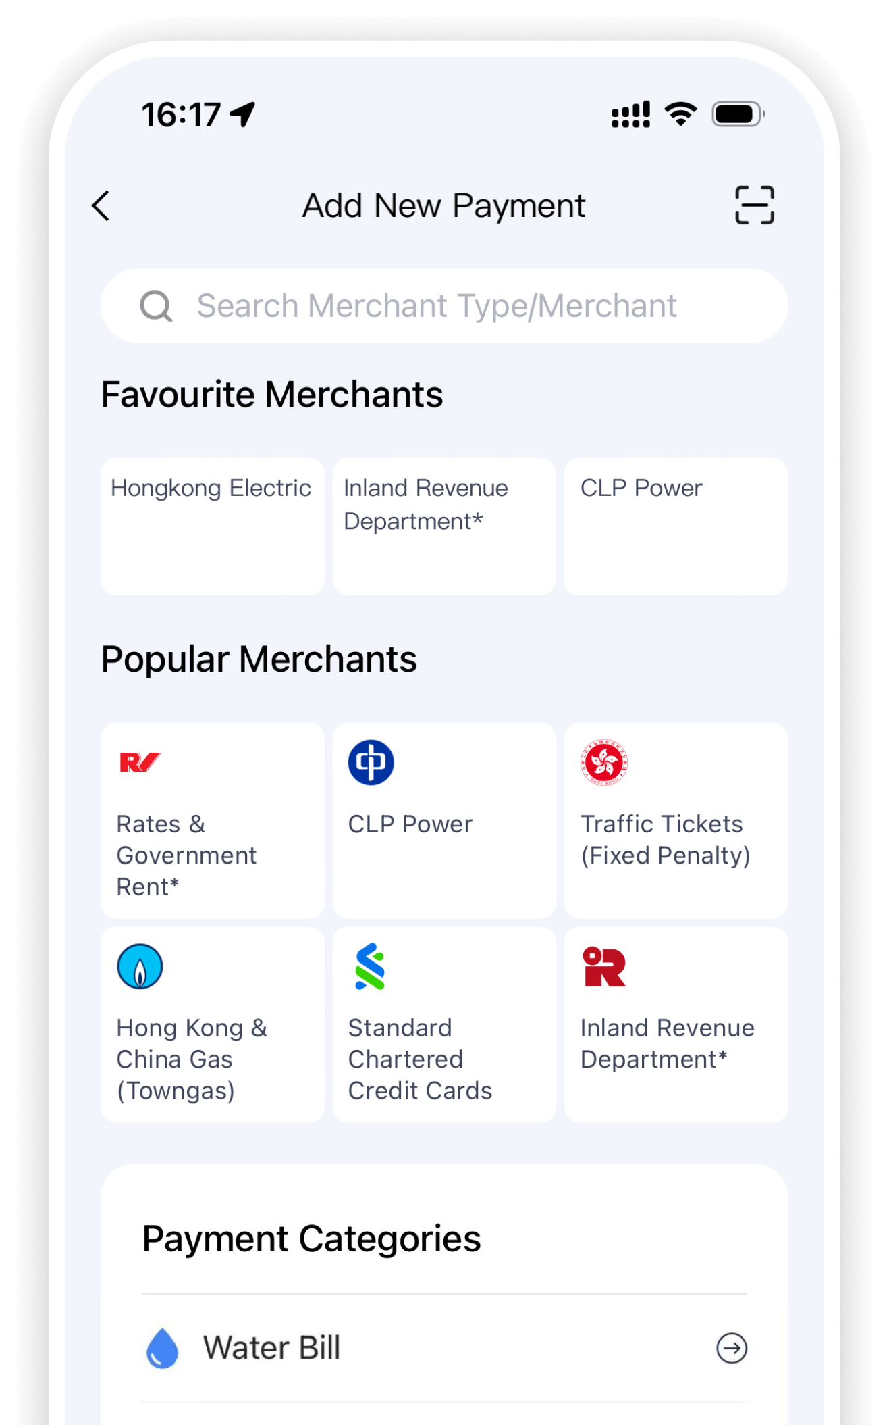Tap the Water Bill droplet icon
Image resolution: width=889 pixels, height=1425 pixels.
coord(162,1348)
